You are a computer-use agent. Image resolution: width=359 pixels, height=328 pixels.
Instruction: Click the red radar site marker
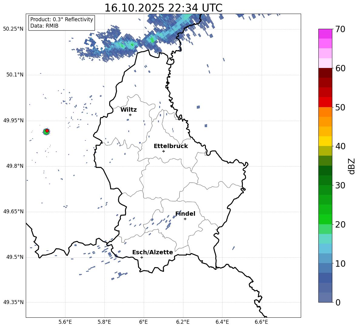coord(47,130)
